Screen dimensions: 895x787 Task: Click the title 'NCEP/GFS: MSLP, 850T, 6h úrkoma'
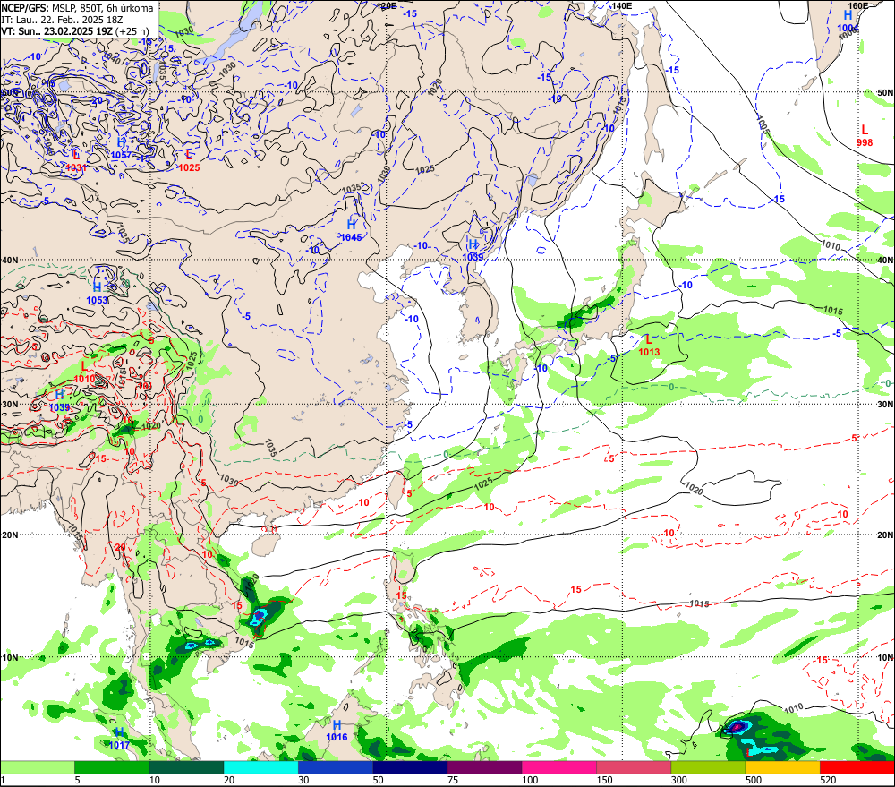point(77,8)
